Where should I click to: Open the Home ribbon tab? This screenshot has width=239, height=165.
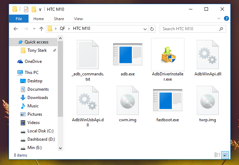click(x=39, y=19)
